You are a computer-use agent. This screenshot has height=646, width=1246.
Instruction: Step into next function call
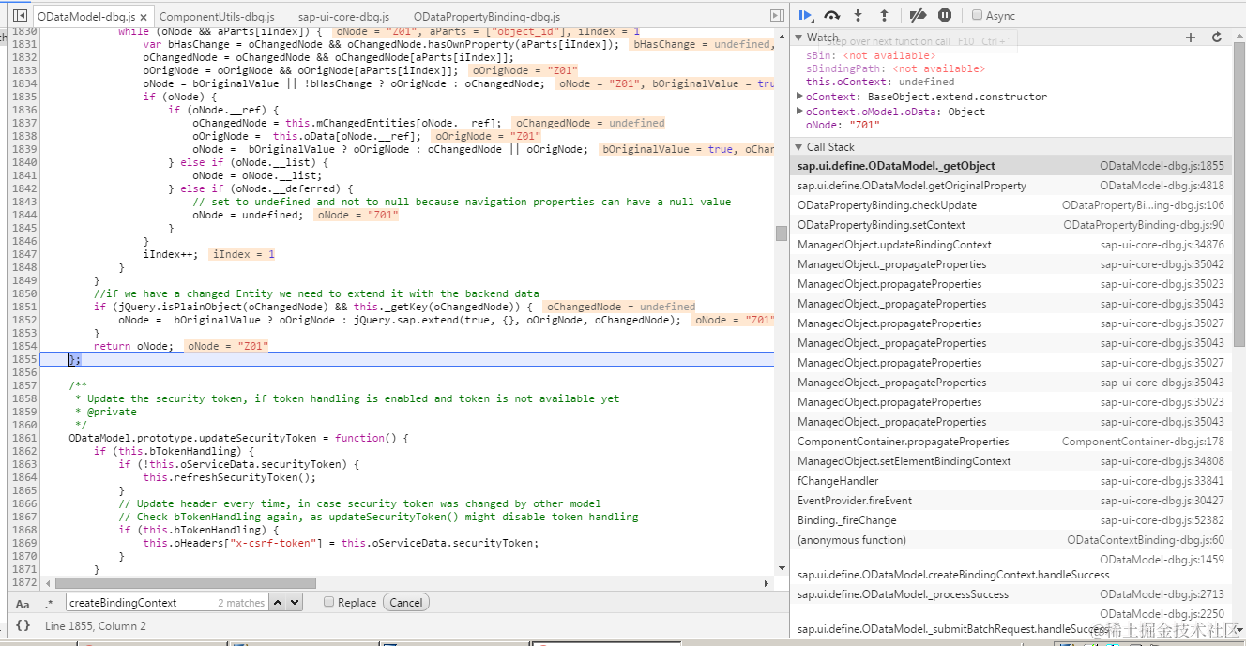coord(858,15)
